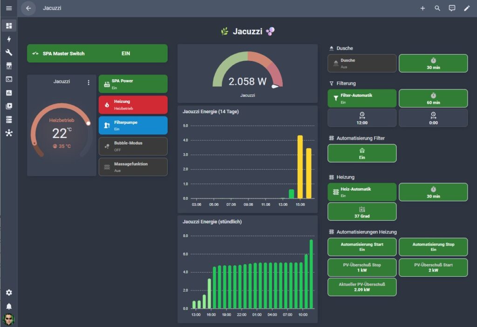Click the edit dashboard pencil icon
The image size is (477, 327).
click(467, 8)
